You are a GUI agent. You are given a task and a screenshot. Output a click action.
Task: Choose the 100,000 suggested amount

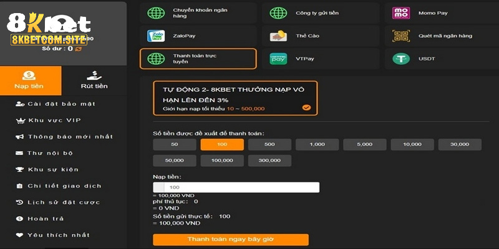(x=222, y=161)
